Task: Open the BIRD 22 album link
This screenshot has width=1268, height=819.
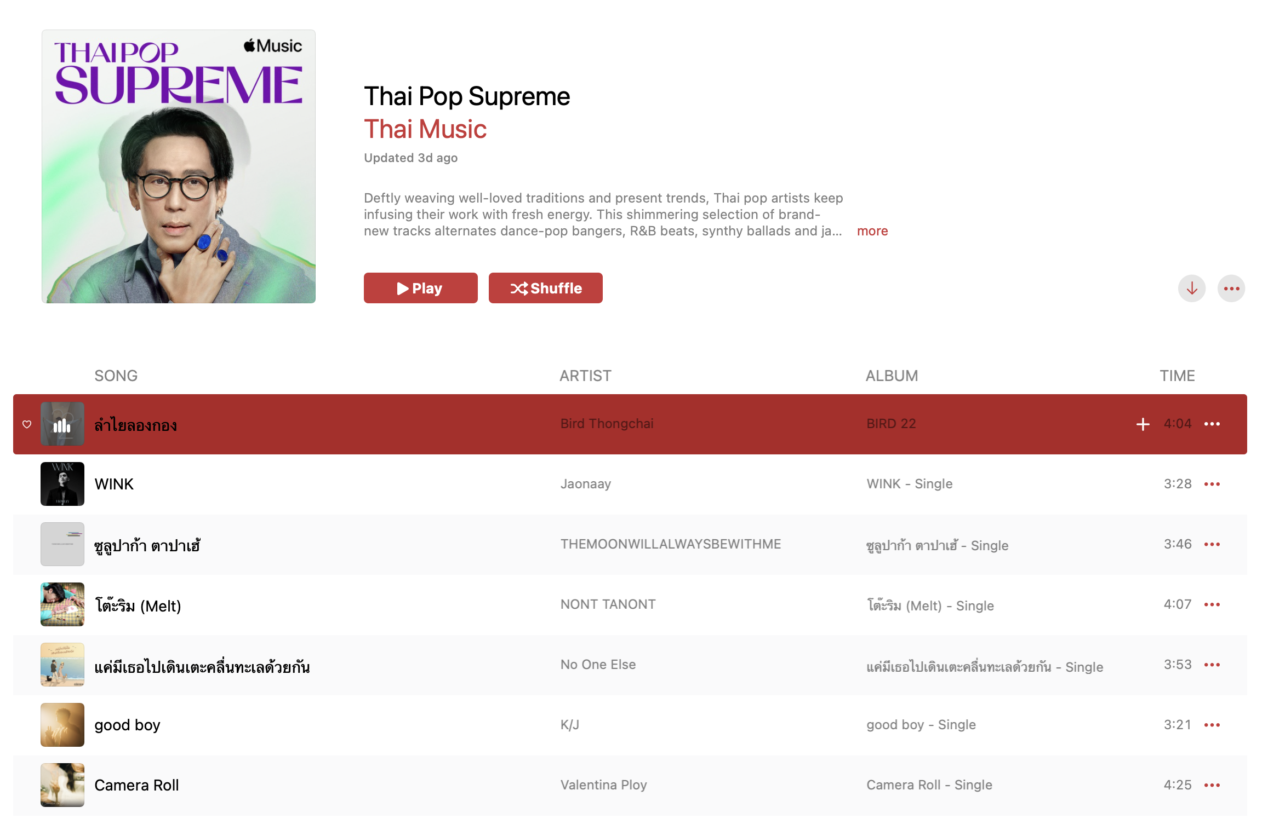Action: [891, 424]
